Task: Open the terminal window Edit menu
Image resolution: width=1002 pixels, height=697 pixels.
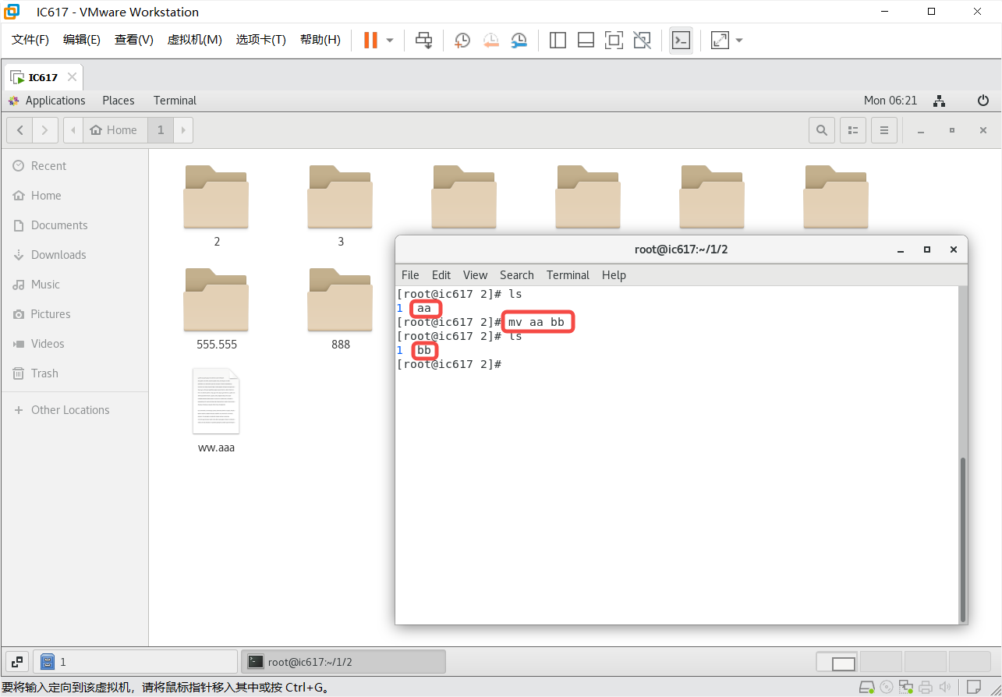Action: (x=441, y=275)
